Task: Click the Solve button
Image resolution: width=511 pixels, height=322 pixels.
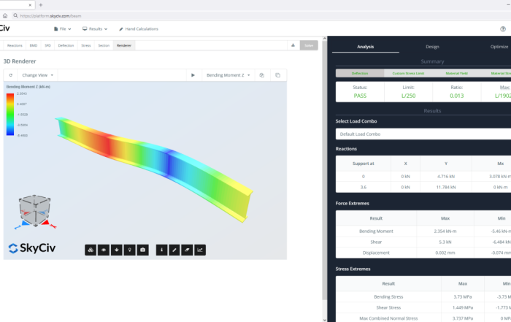Action: (309, 45)
